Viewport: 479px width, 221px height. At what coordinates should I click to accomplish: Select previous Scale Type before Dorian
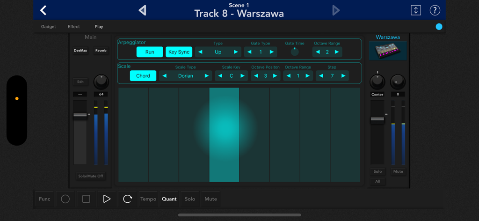point(165,76)
